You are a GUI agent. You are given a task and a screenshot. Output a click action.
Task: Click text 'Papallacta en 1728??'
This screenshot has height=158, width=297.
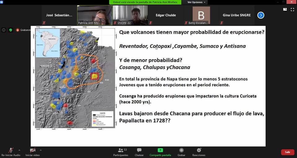(x=145, y=121)
